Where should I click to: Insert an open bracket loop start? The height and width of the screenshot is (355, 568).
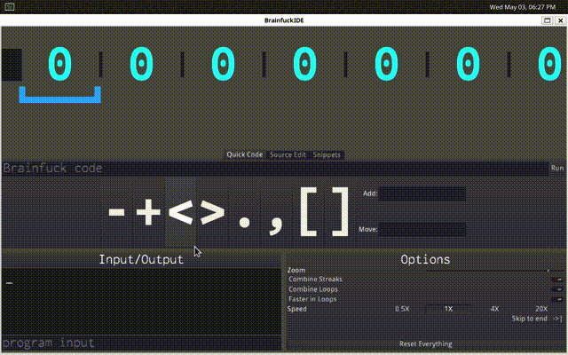tap(308, 212)
